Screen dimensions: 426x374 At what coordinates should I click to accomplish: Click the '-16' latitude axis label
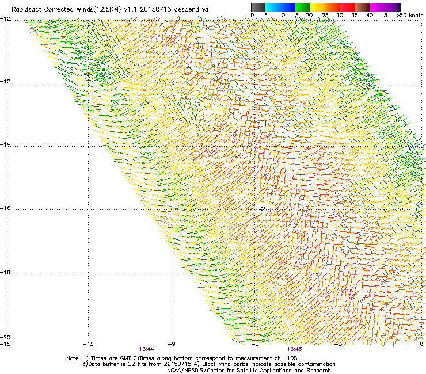(x=5, y=208)
